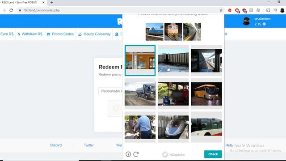Click the hCaptcha info icon
Image resolution: width=286 pixels, height=161 pixels.
128,154
